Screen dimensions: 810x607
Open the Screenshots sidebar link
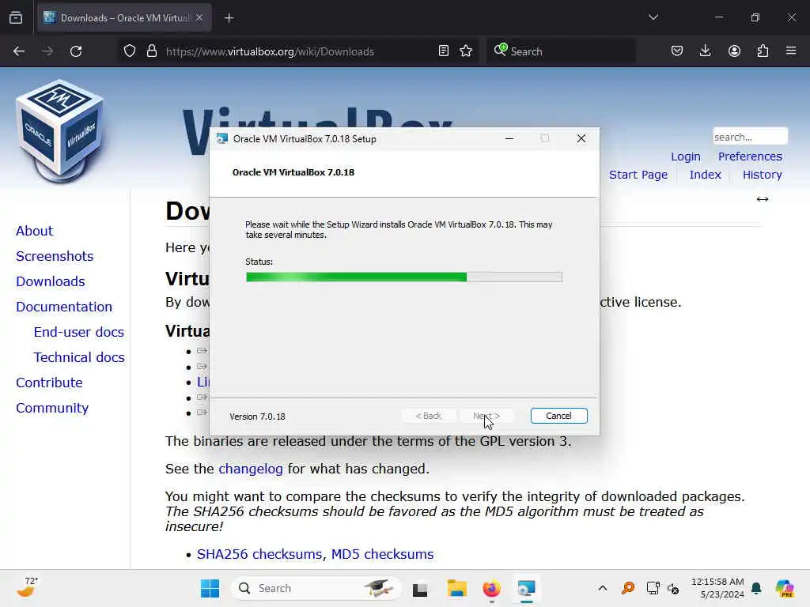[x=55, y=256]
